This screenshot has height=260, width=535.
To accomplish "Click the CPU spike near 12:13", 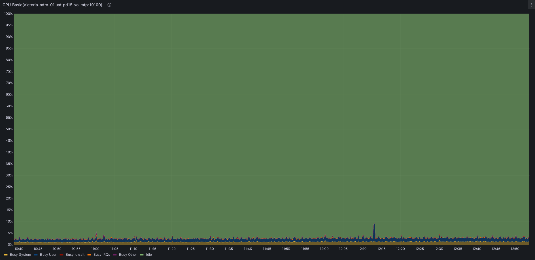I will click(374, 232).
